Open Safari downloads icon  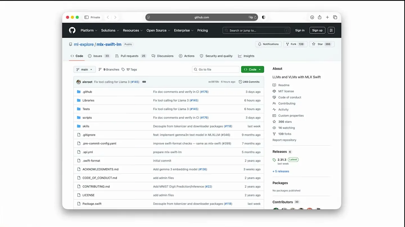[x=312, y=17]
